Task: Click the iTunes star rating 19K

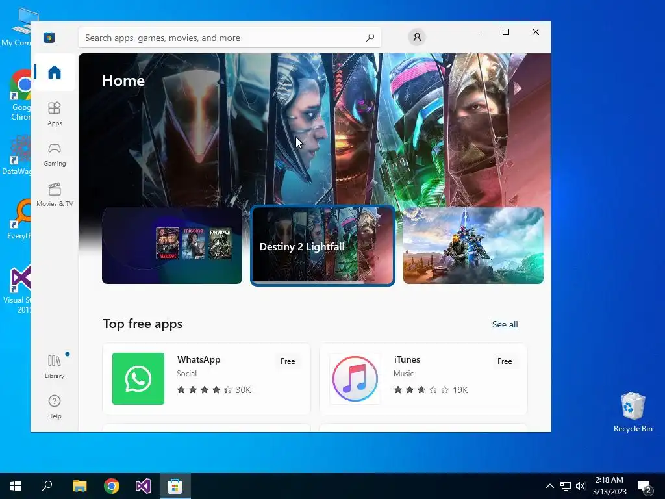Action: tap(431, 390)
